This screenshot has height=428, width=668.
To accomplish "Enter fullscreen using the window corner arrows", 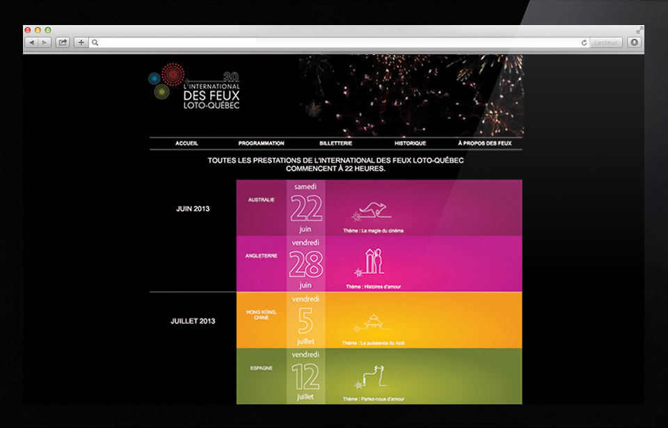I will coord(639,31).
